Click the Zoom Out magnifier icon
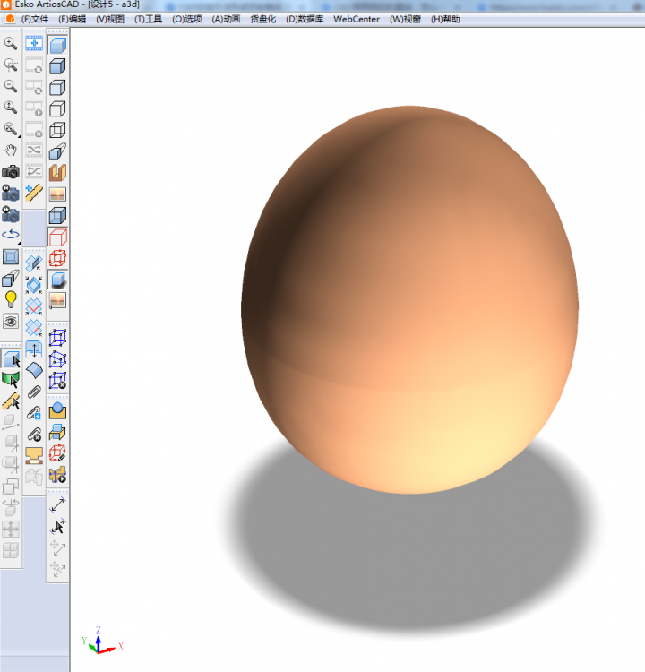The height and width of the screenshot is (672, 645). tap(11, 86)
